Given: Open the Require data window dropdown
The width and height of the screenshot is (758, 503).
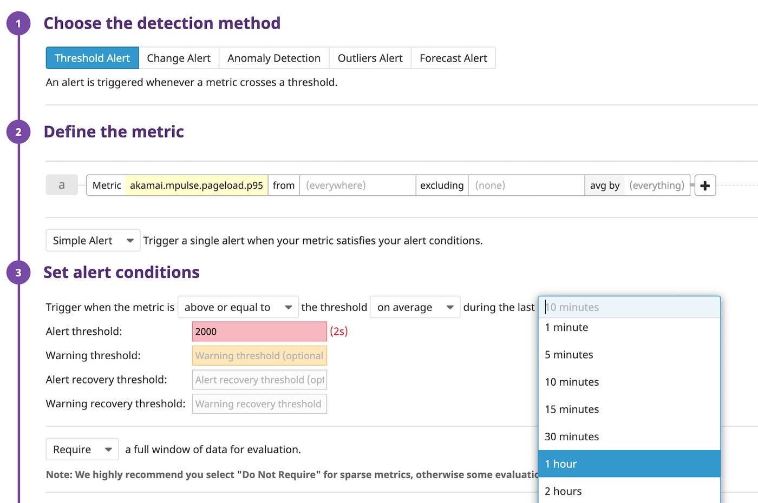Looking at the screenshot, I should (x=82, y=449).
